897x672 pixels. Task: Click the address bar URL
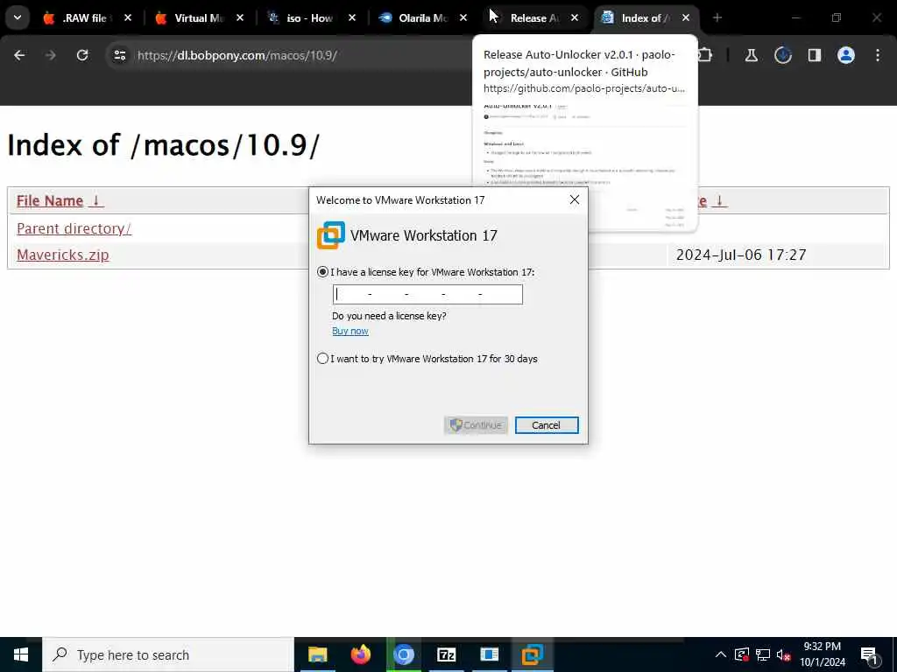click(237, 55)
